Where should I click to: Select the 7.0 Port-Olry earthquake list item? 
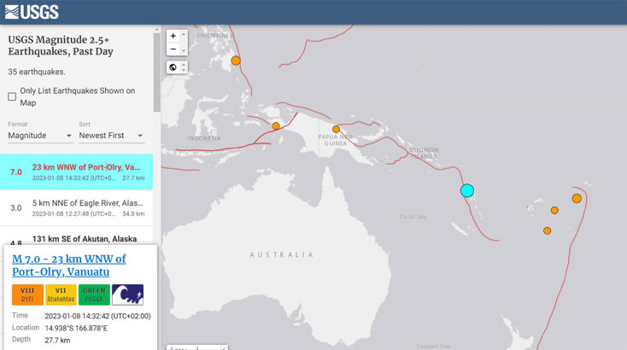tap(77, 172)
